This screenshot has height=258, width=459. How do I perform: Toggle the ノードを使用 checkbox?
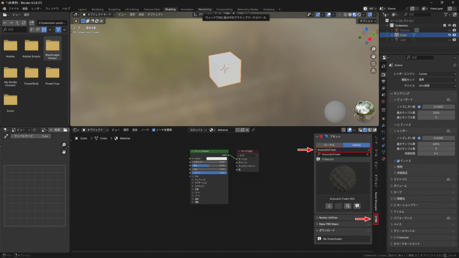(154, 130)
